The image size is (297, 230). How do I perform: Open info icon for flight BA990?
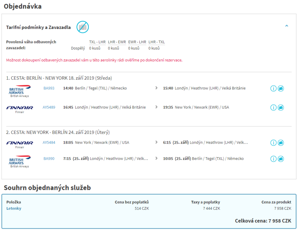click(273, 159)
